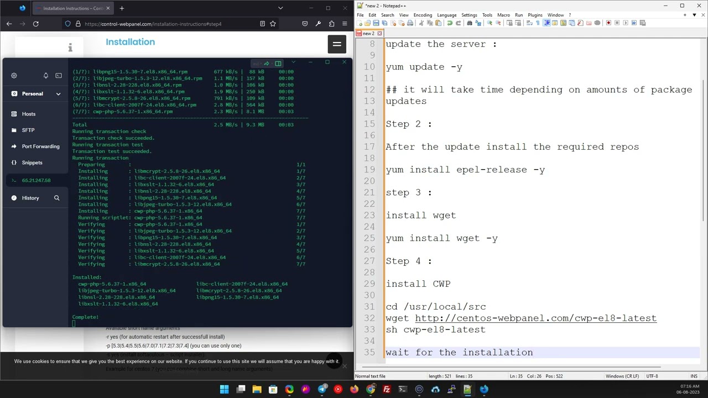Image resolution: width=708 pixels, height=398 pixels.
Task: Click Windows (CR LF) in status bar
Action: 622,376
